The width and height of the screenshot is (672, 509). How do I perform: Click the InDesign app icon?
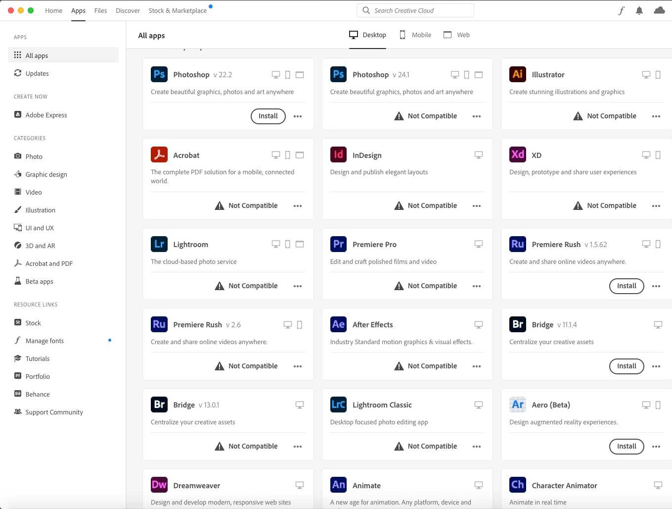(x=339, y=154)
